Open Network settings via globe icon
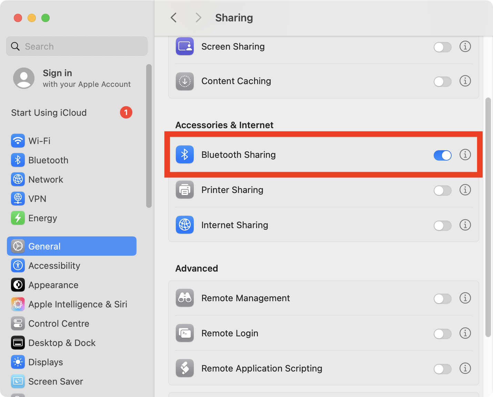The height and width of the screenshot is (397, 493). (x=18, y=179)
